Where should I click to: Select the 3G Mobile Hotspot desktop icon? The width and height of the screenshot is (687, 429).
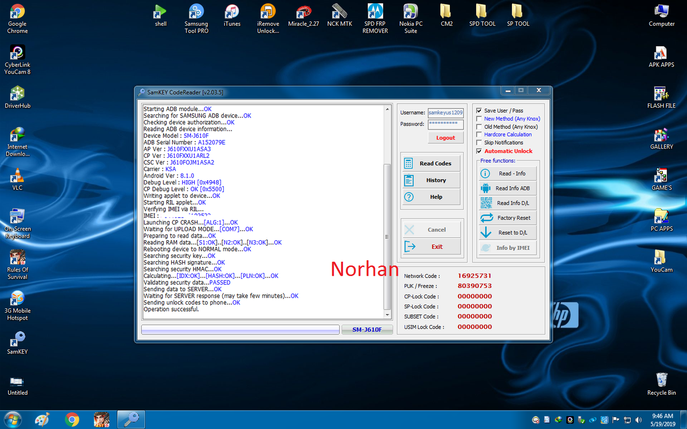click(x=17, y=306)
